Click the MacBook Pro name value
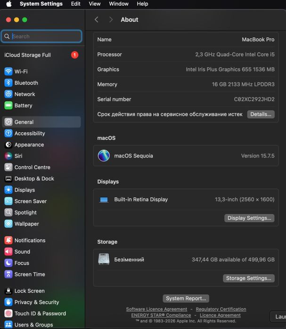Image resolution: width=286 pixels, height=329 pixels. [x=258, y=40]
